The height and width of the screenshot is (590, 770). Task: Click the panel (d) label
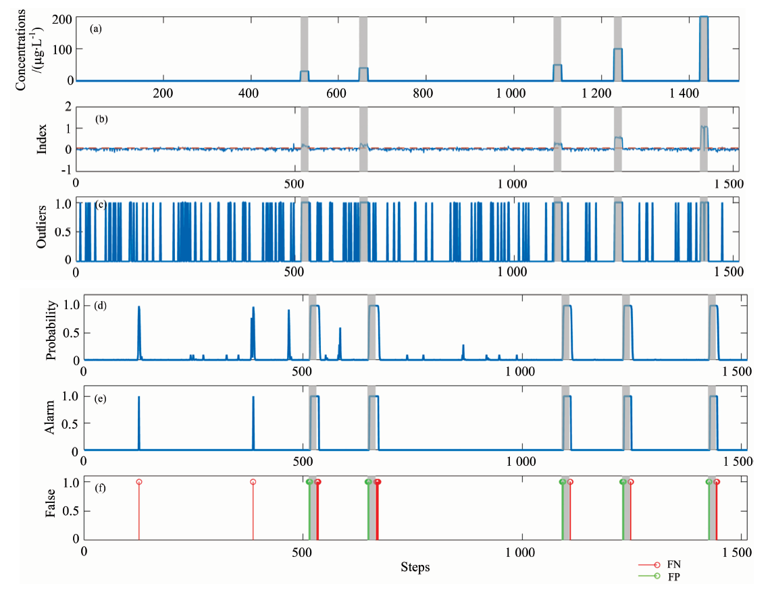tap(102, 306)
